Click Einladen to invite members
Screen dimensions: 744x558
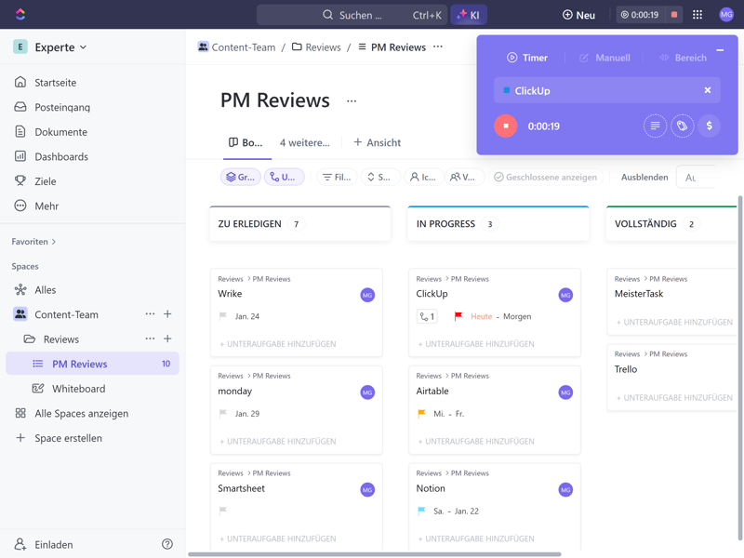53,544
